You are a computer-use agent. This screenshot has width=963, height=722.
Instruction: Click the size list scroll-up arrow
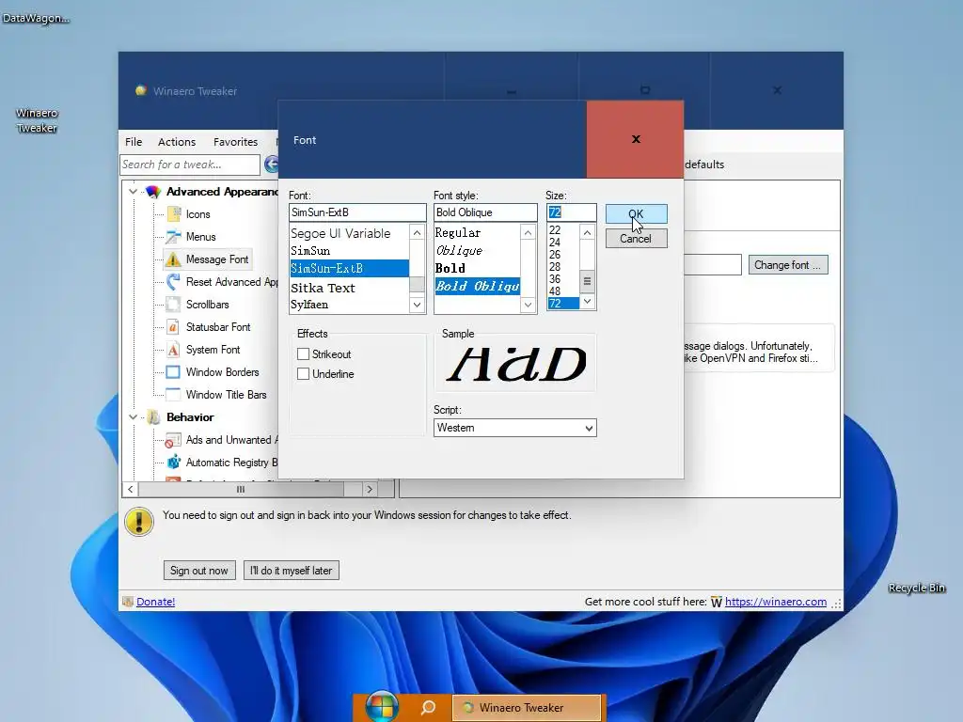point(587,233)
